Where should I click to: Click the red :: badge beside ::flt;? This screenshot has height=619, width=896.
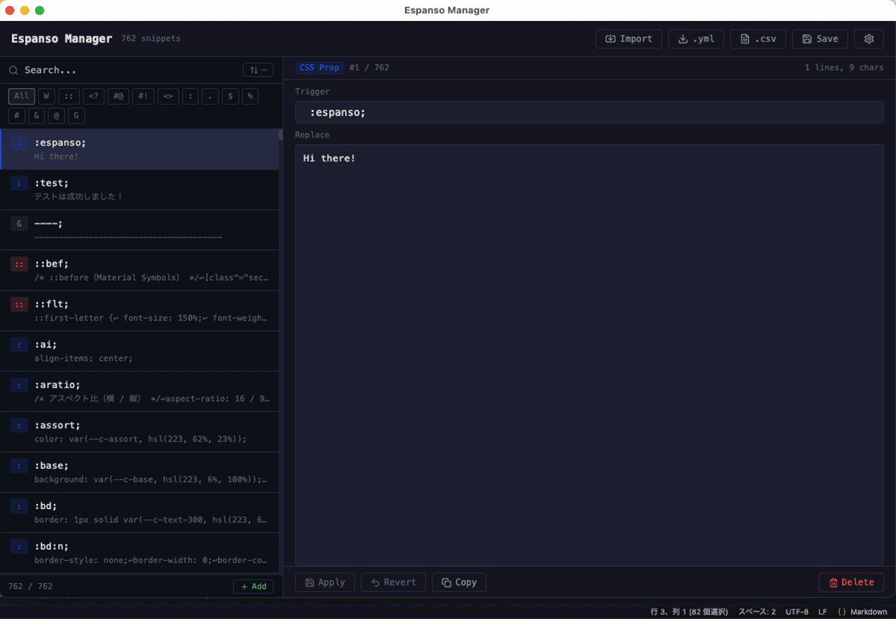pos(19,304)
